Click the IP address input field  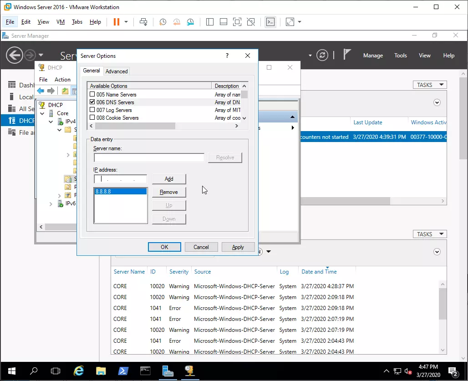point(120,179)
